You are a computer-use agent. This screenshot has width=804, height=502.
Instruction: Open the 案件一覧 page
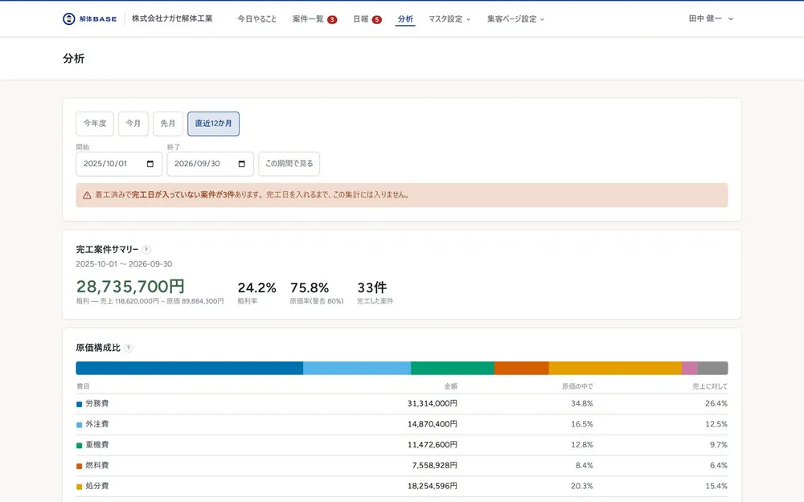pos(308,19)
